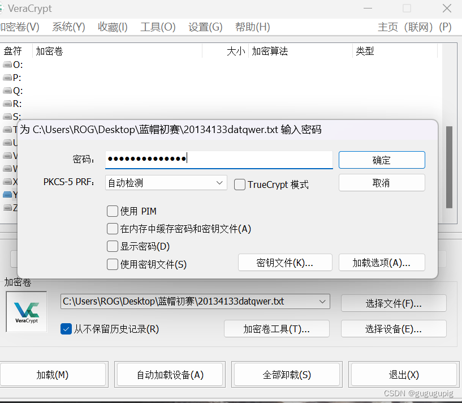Click Select Device (E)... button
Screen dimensions: 462x403
pos(394,328)
